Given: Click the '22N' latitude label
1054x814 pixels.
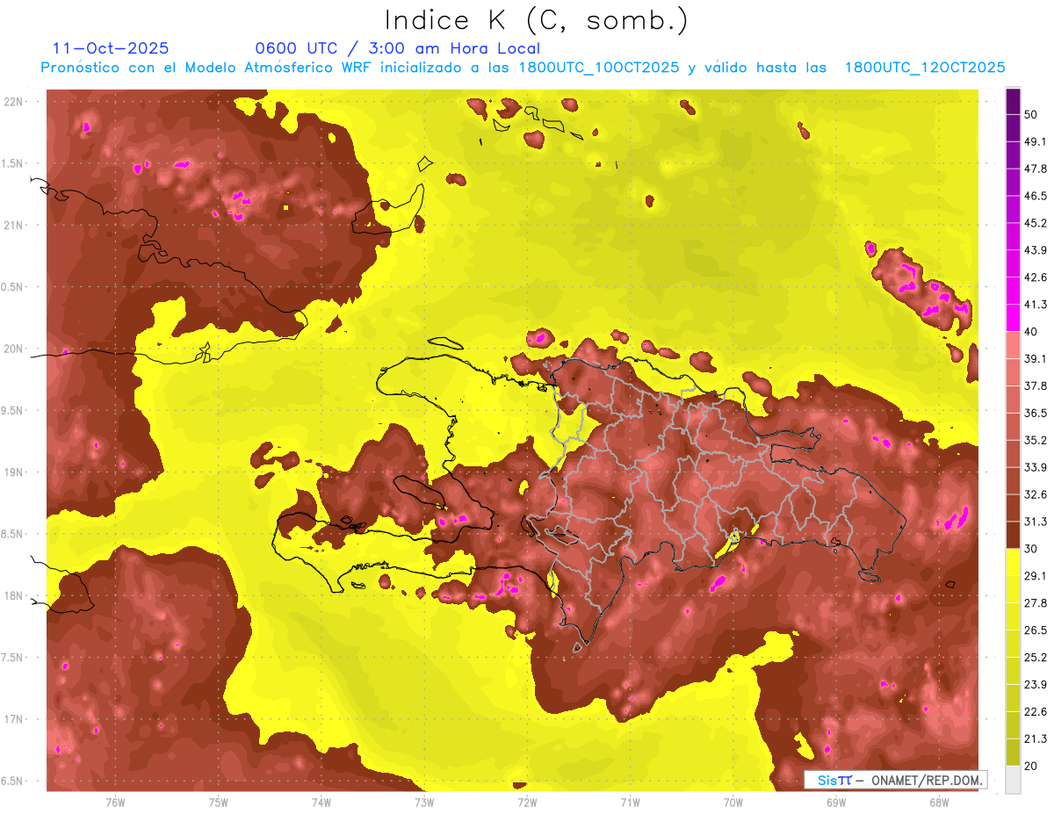Looking at the screenshot, I should coord(14,102).
